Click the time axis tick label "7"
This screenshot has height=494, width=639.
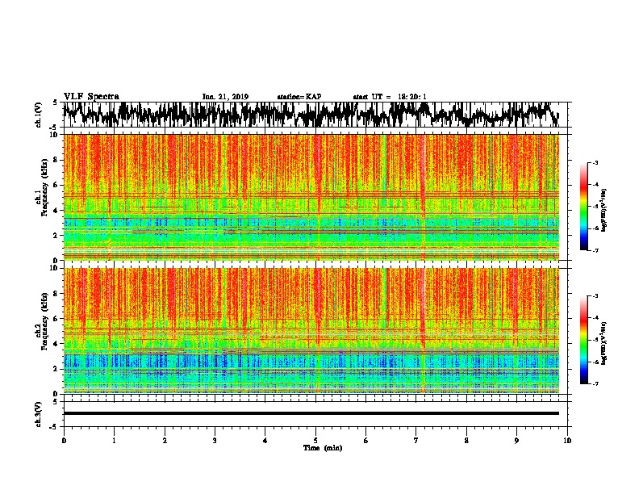[416, 441]
